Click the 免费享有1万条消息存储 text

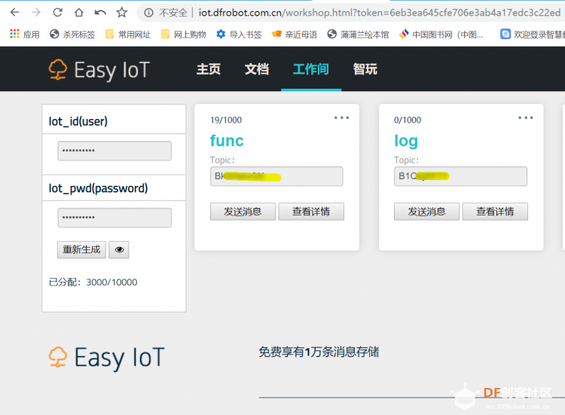pos(319,352)
